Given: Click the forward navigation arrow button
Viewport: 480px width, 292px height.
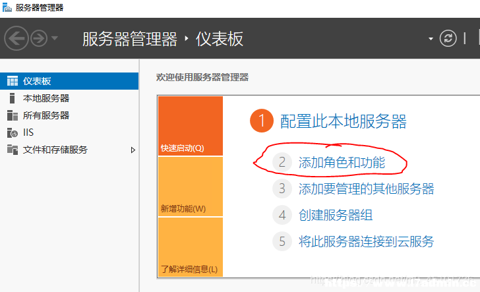Looking at the screenshot, I should point(39,38).
